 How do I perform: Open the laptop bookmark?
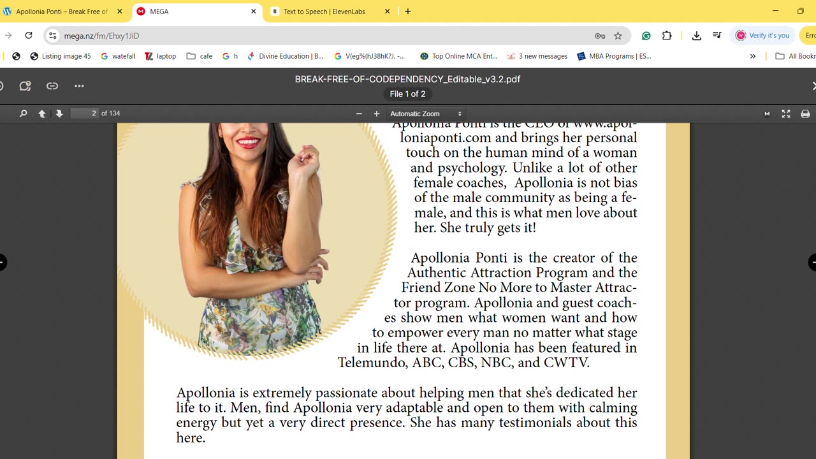161,56
